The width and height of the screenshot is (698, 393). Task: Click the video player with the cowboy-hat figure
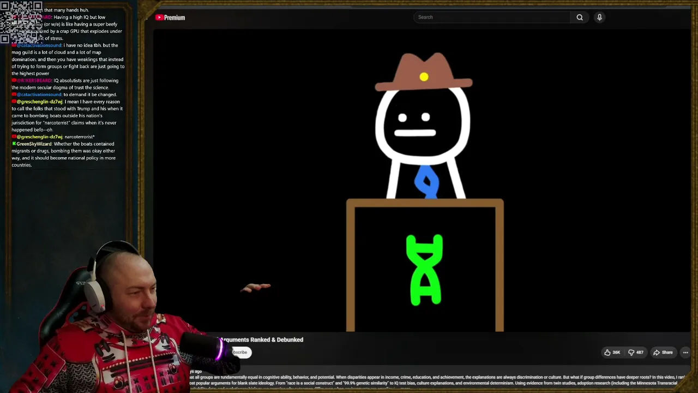[422, 180]
